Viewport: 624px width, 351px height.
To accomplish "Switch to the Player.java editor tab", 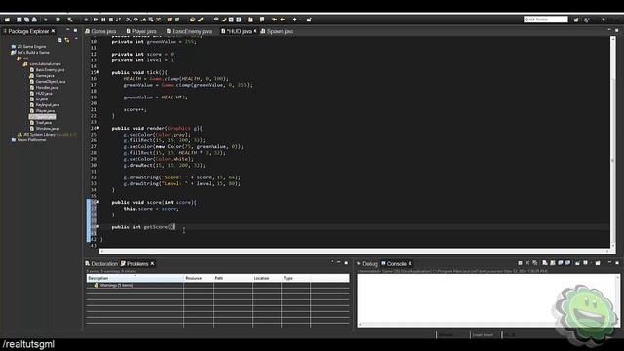I will pos(141,31).
